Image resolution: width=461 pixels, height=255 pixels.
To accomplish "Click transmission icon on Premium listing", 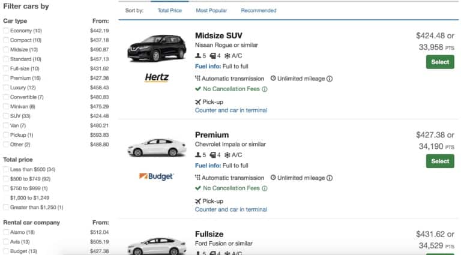I will click(197, 178).
